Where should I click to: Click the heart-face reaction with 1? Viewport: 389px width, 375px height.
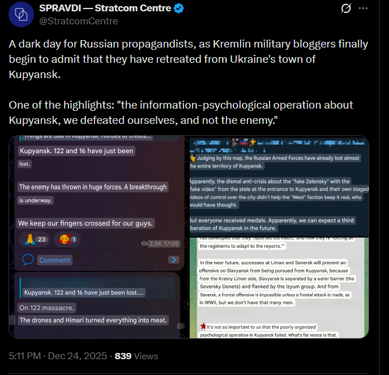[x=67, y=239]
